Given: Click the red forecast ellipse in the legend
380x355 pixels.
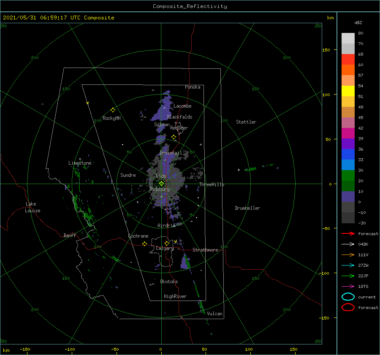Looking at the screenshot, I should click(x=348, y=307).
